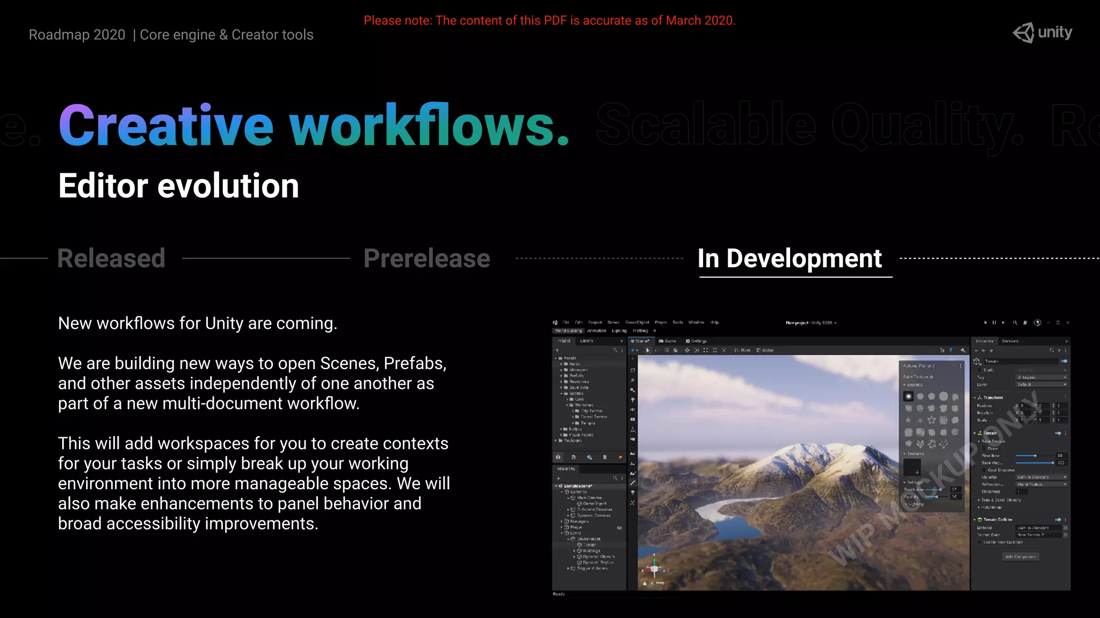This screenshot has height=618, width=1100.
Task: Click the Inspector search icon
Action: [1052, 350]
